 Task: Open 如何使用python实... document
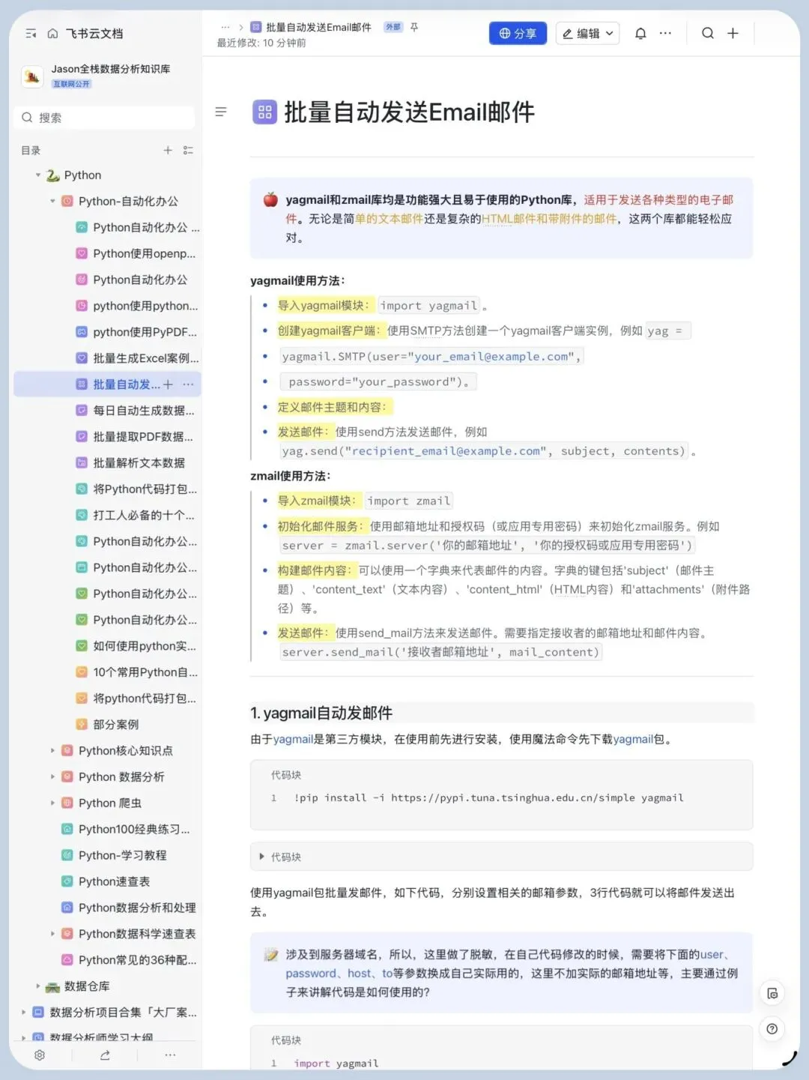click(x=136, y=646)
